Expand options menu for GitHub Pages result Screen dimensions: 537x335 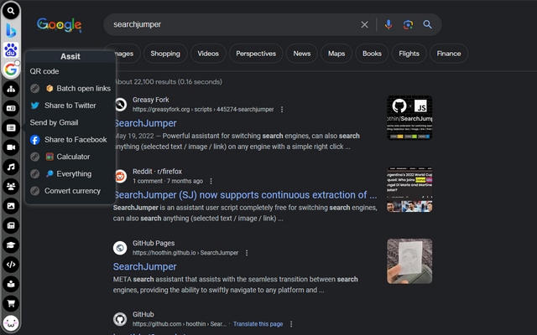point(246,252)
